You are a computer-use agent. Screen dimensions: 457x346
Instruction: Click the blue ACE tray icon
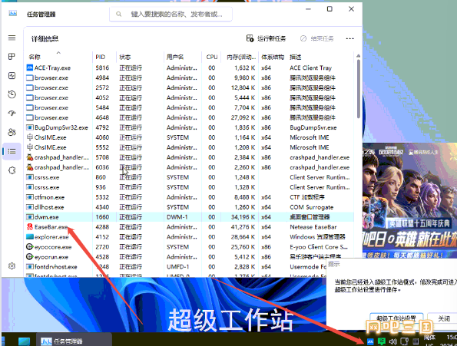[x=370, y=341]
